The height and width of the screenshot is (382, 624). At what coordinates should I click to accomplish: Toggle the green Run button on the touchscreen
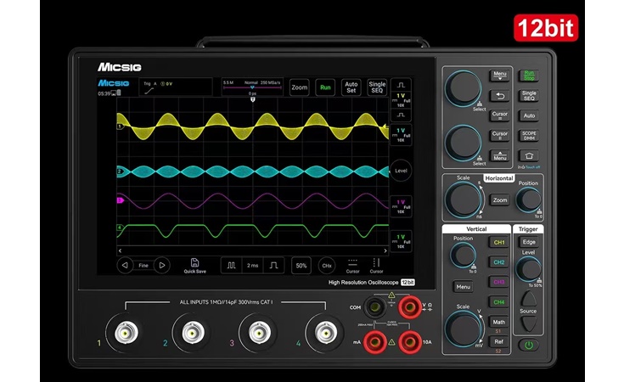325,87
